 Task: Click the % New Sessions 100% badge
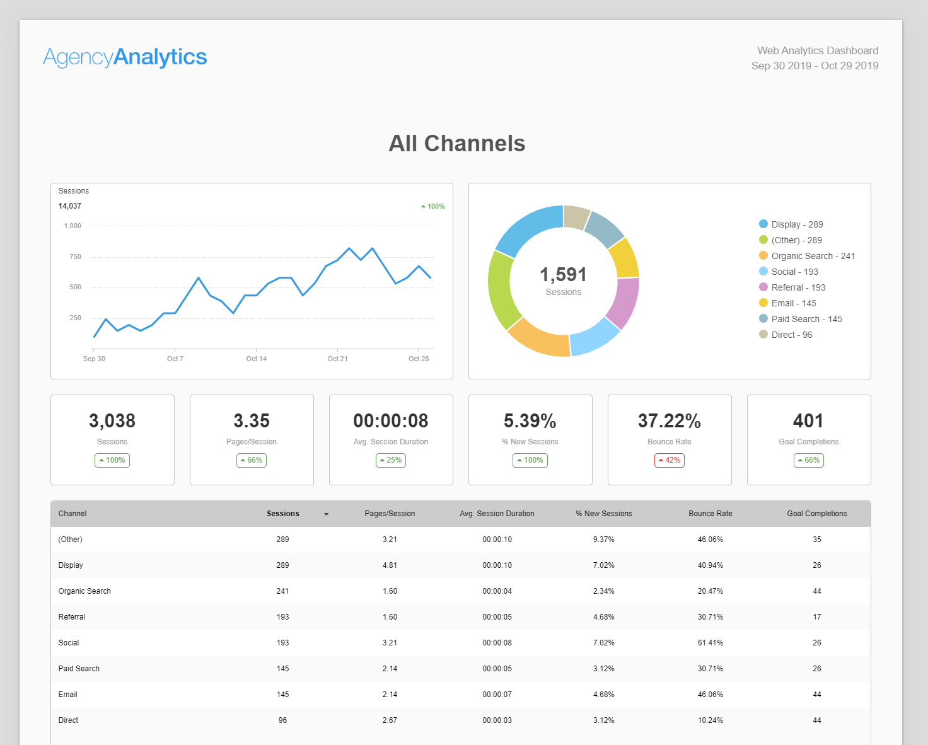point(530,460)
